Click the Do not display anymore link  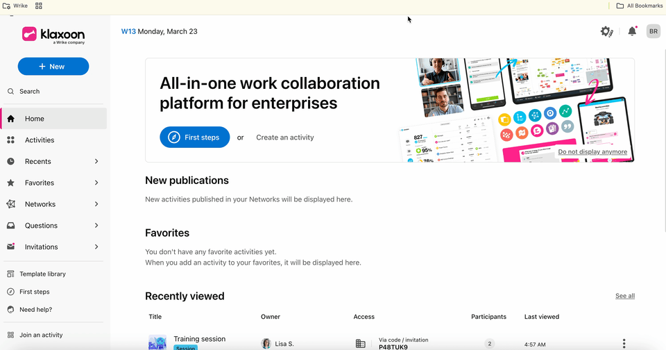pos(592,152)
